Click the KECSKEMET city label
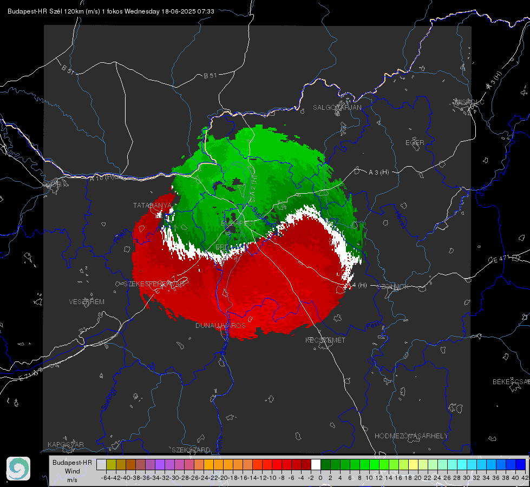This screenshot has height=487, width=530. (325, 340)
